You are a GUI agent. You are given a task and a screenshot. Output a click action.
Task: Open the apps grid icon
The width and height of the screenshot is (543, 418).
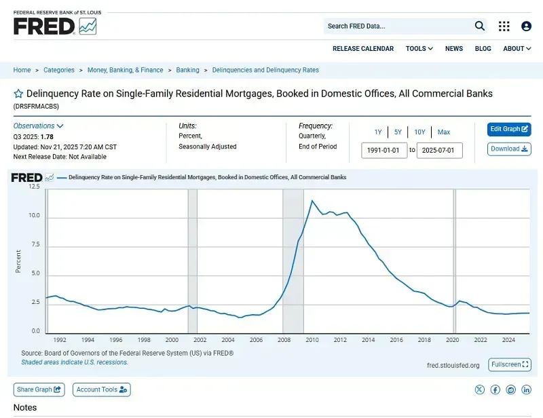(x=504, y=26)
